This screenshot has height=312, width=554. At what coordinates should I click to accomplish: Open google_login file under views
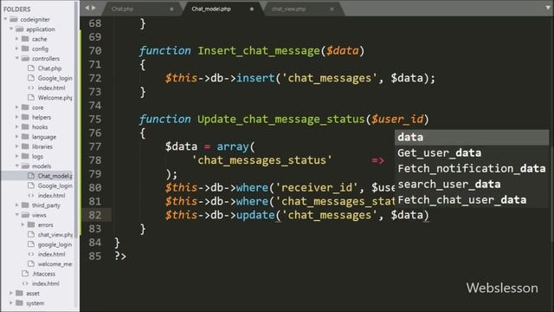point(55,244)
